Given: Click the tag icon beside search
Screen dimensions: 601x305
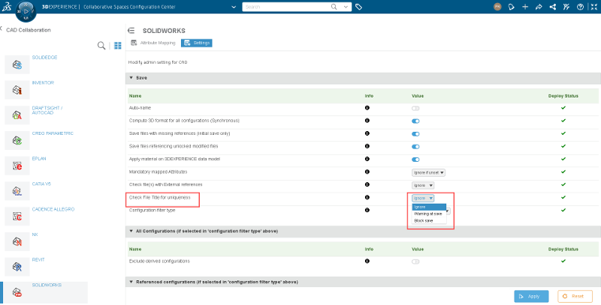Looking at the screenshot, I should point(359,7).
